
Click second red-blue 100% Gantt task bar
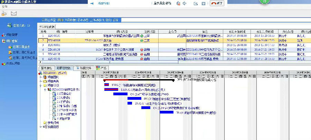click(x=111, y=89)
